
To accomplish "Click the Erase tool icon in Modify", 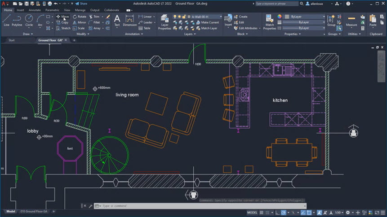I will tap(108, 17).
